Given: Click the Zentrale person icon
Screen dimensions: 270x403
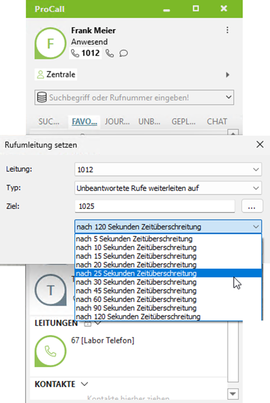Looking at the screenshot, I should pos(40,75).
